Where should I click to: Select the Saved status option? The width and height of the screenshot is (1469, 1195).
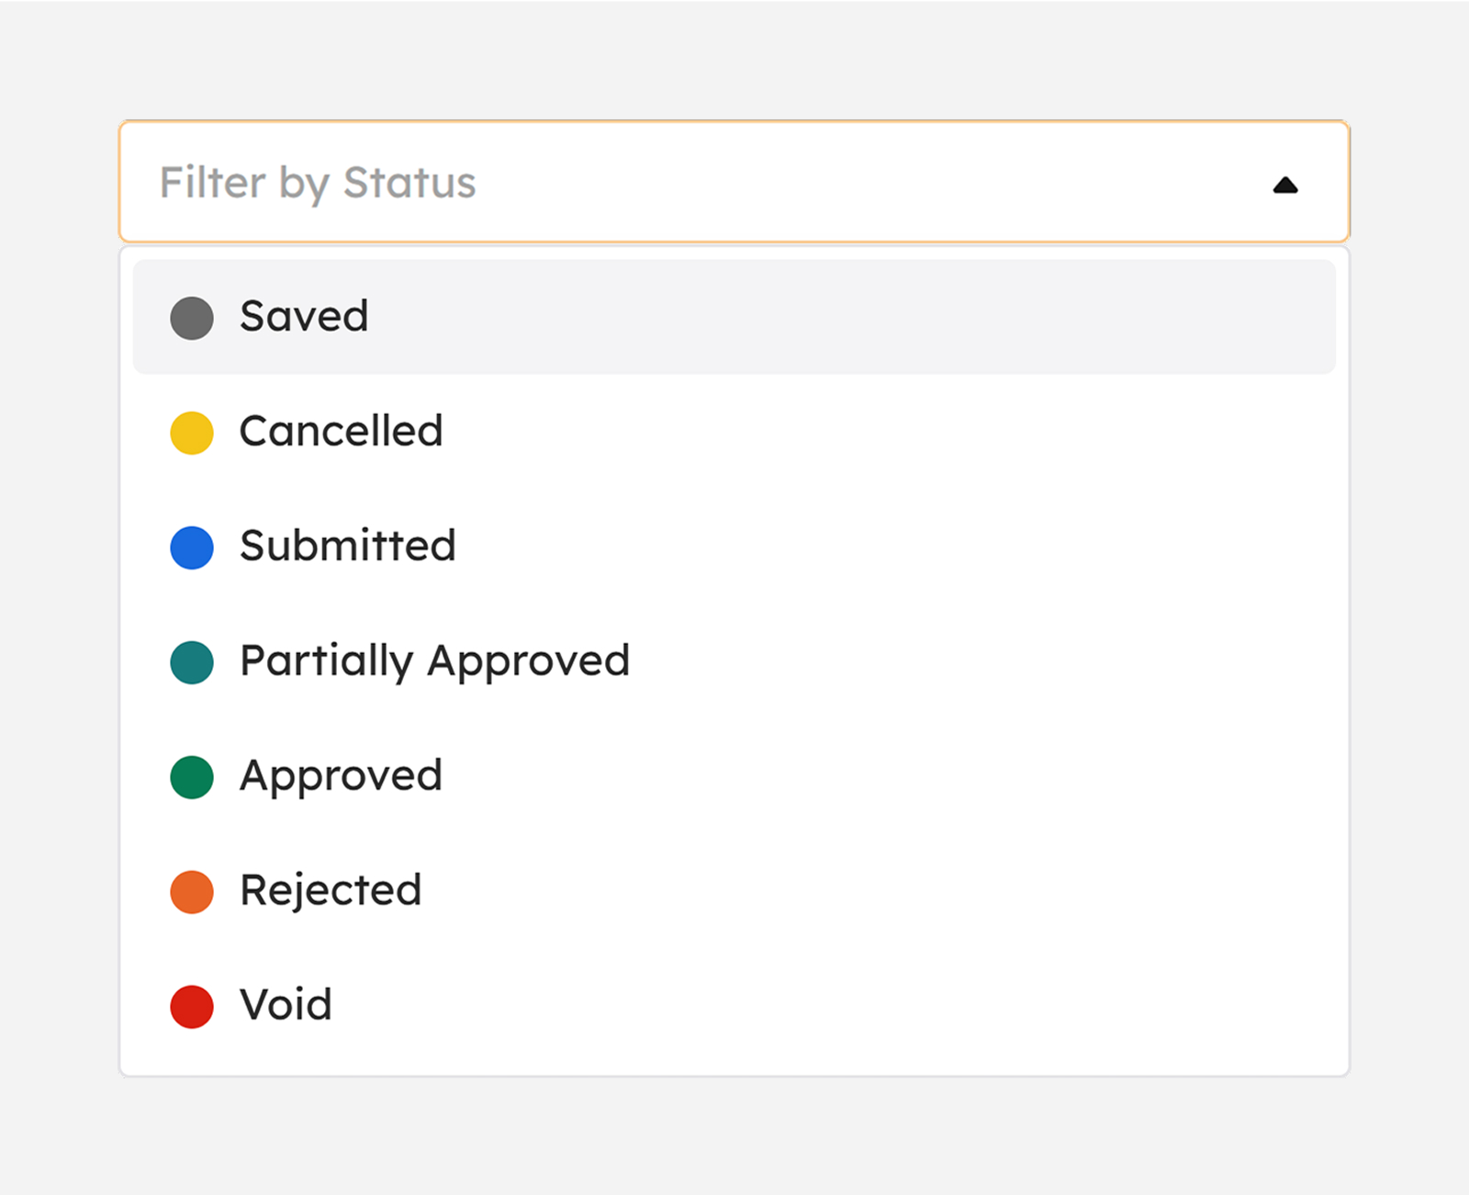[304, 317]
